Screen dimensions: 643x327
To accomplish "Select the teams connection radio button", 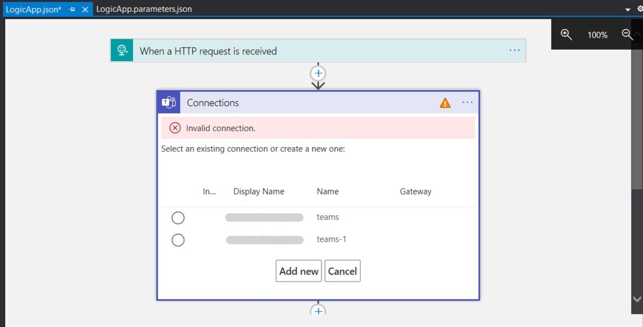I will point(178,218).
